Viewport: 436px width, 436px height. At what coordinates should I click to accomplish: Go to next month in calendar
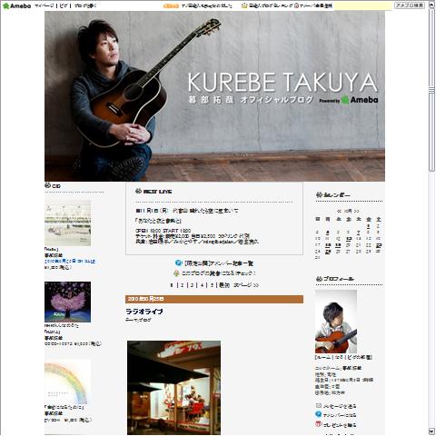356,211
